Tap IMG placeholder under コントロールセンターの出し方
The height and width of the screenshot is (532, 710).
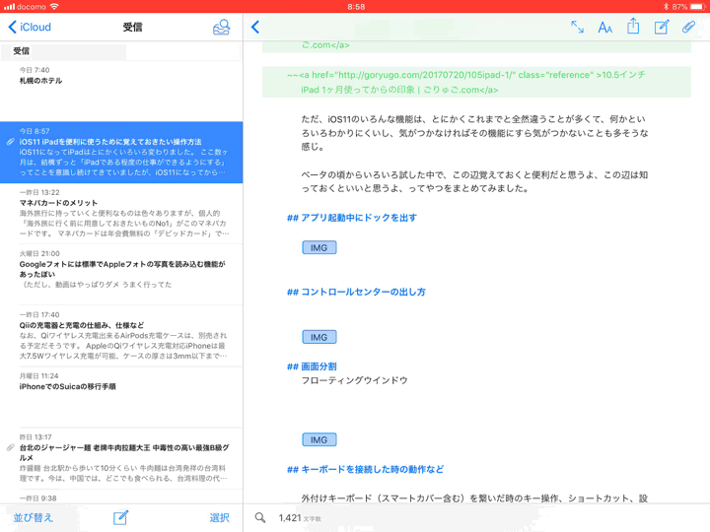point(319,337)
